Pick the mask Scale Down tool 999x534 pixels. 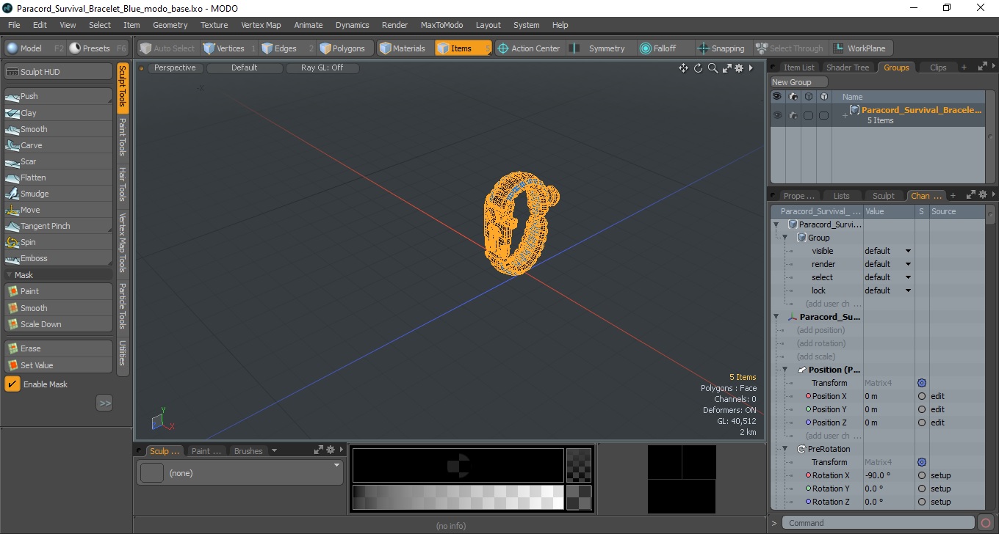[x=58, y=324]
